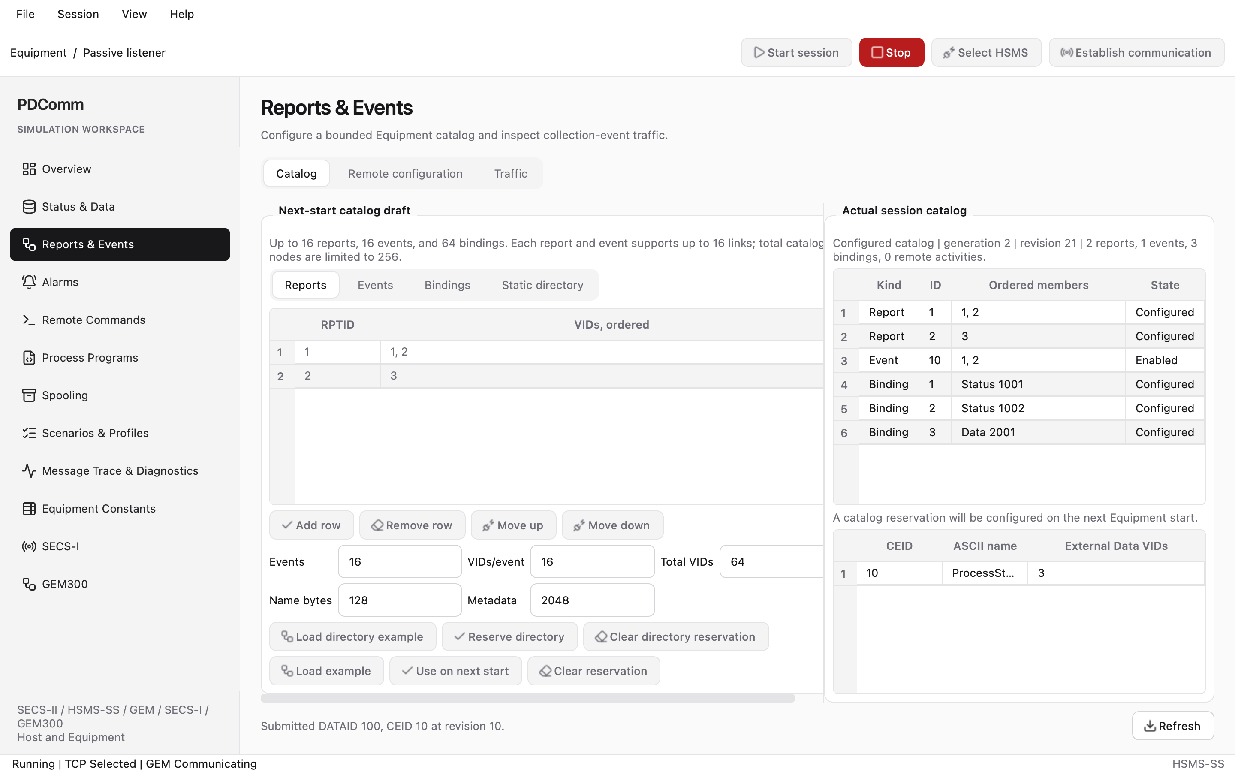
Task: Click Move up button
Action: tap(513, 525)
